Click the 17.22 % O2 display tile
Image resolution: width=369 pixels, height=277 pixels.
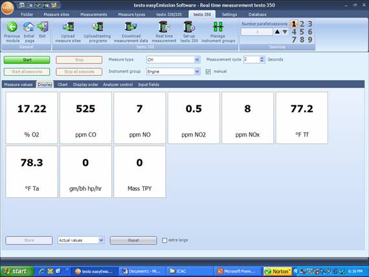[32, 118]
